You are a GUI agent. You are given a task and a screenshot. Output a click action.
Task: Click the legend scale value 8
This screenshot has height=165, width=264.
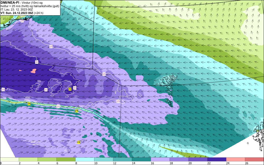76,163
